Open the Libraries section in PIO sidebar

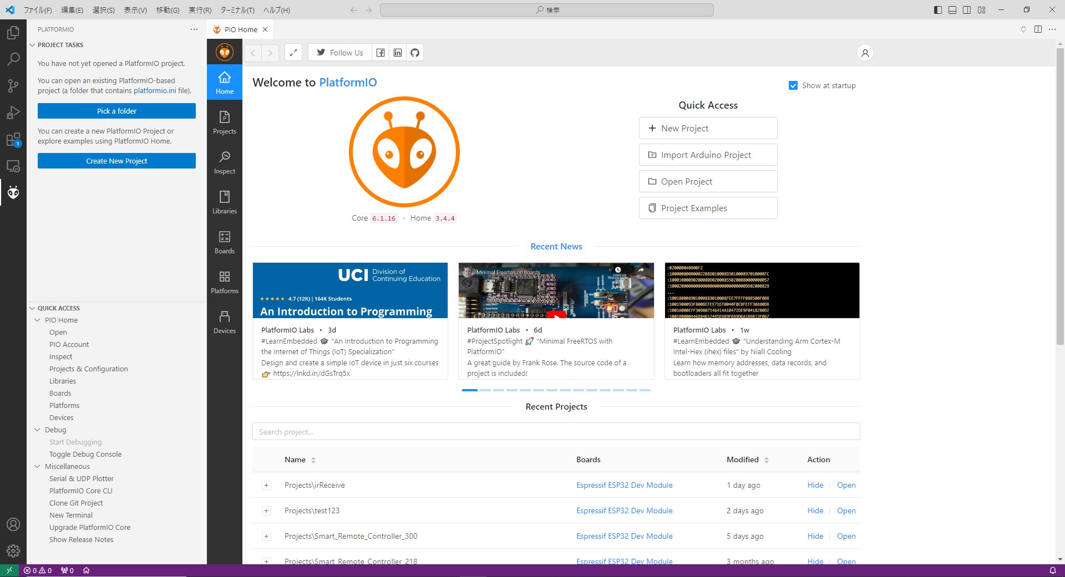(224, 202)
